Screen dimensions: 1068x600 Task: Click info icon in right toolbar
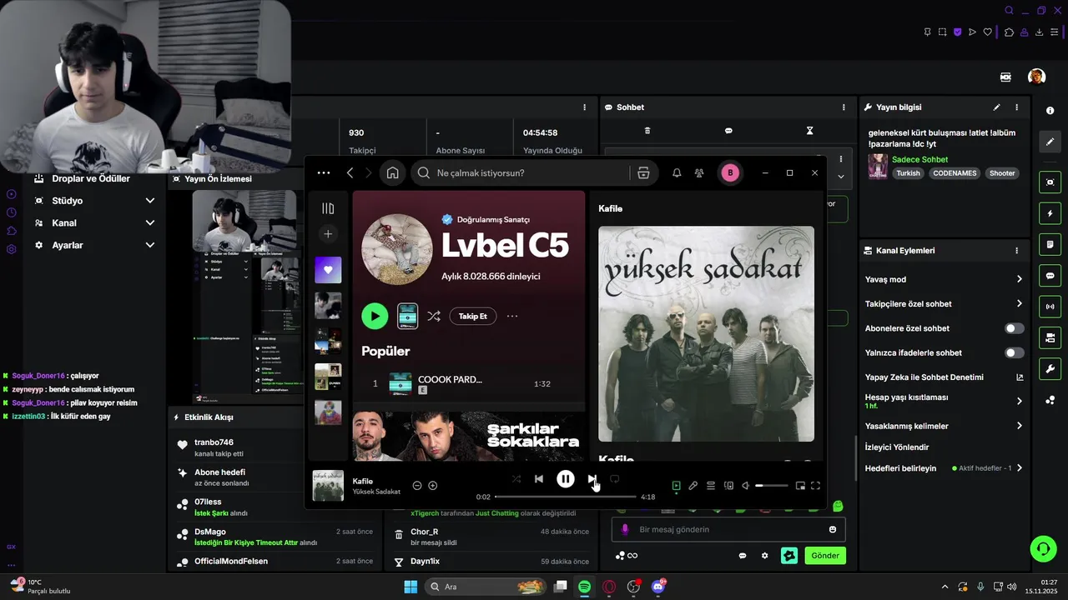pyautogui.click(x=1050, y=111)
